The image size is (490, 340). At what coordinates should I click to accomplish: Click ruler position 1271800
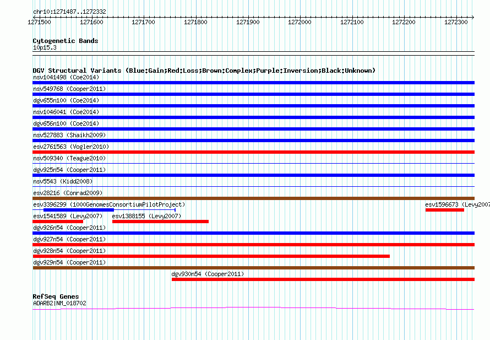click(195, 22)
